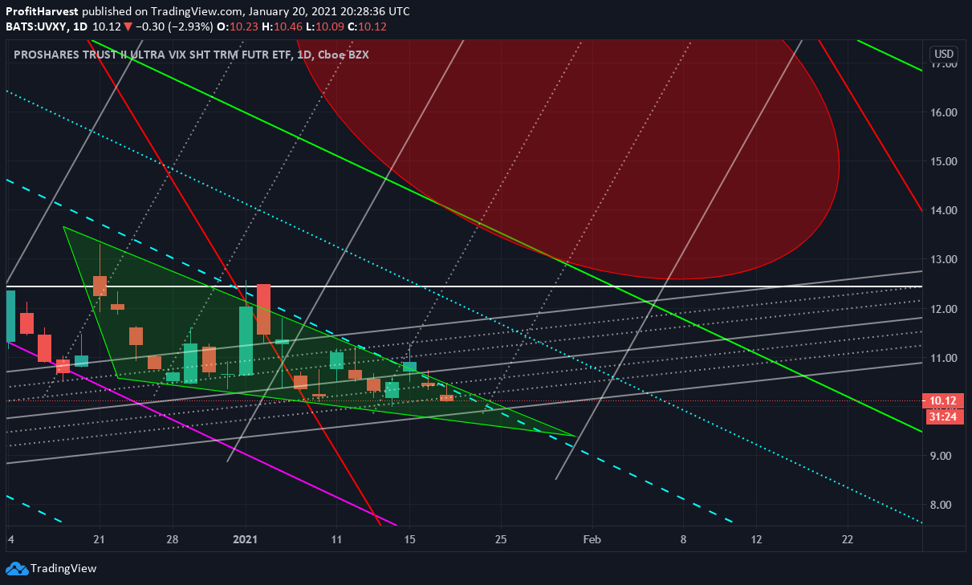Click the 21 date label on time axis
972x585 pixels.
[99, 539]
